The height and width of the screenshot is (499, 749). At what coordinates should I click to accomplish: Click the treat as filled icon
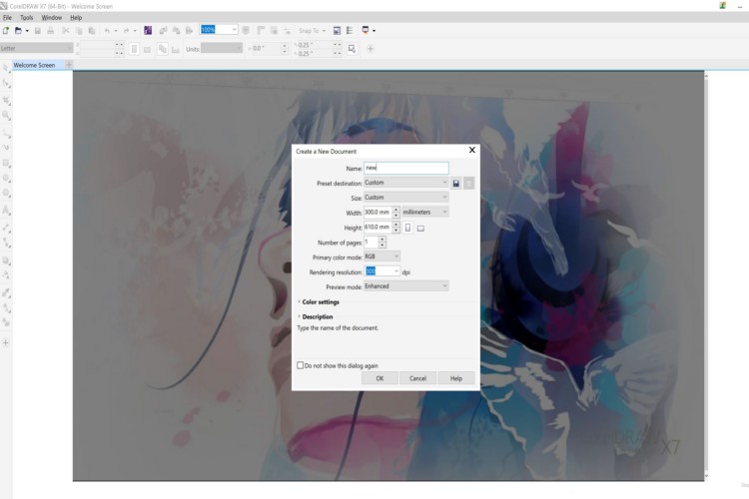coord(353,49)
